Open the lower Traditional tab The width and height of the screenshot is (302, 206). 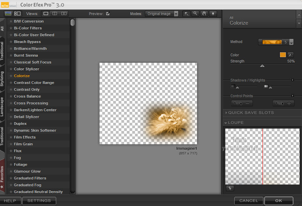(x=2, y=136)
